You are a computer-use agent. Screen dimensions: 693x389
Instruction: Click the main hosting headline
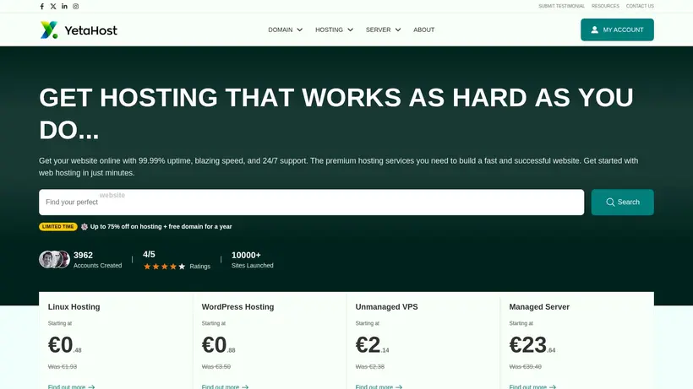click(x=336, y=113)
